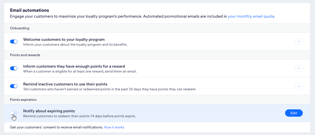Click the Edit button for expiring points
Image resolution: width=315 pixels, height=135 pixels.
(x=294, y=113)
